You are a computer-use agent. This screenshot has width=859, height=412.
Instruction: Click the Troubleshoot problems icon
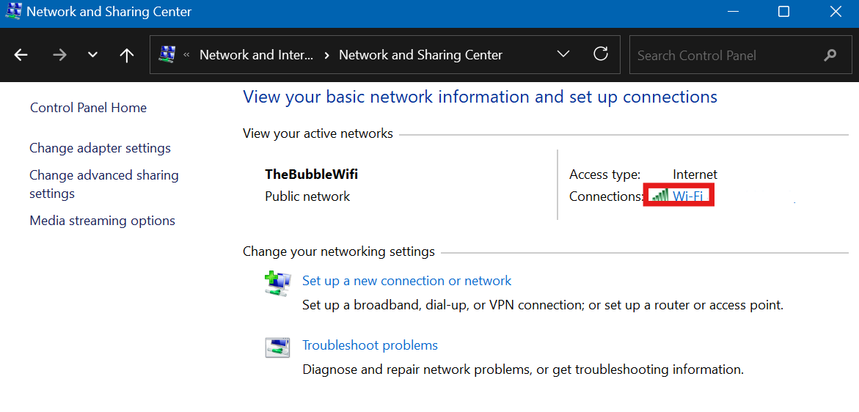278,347
